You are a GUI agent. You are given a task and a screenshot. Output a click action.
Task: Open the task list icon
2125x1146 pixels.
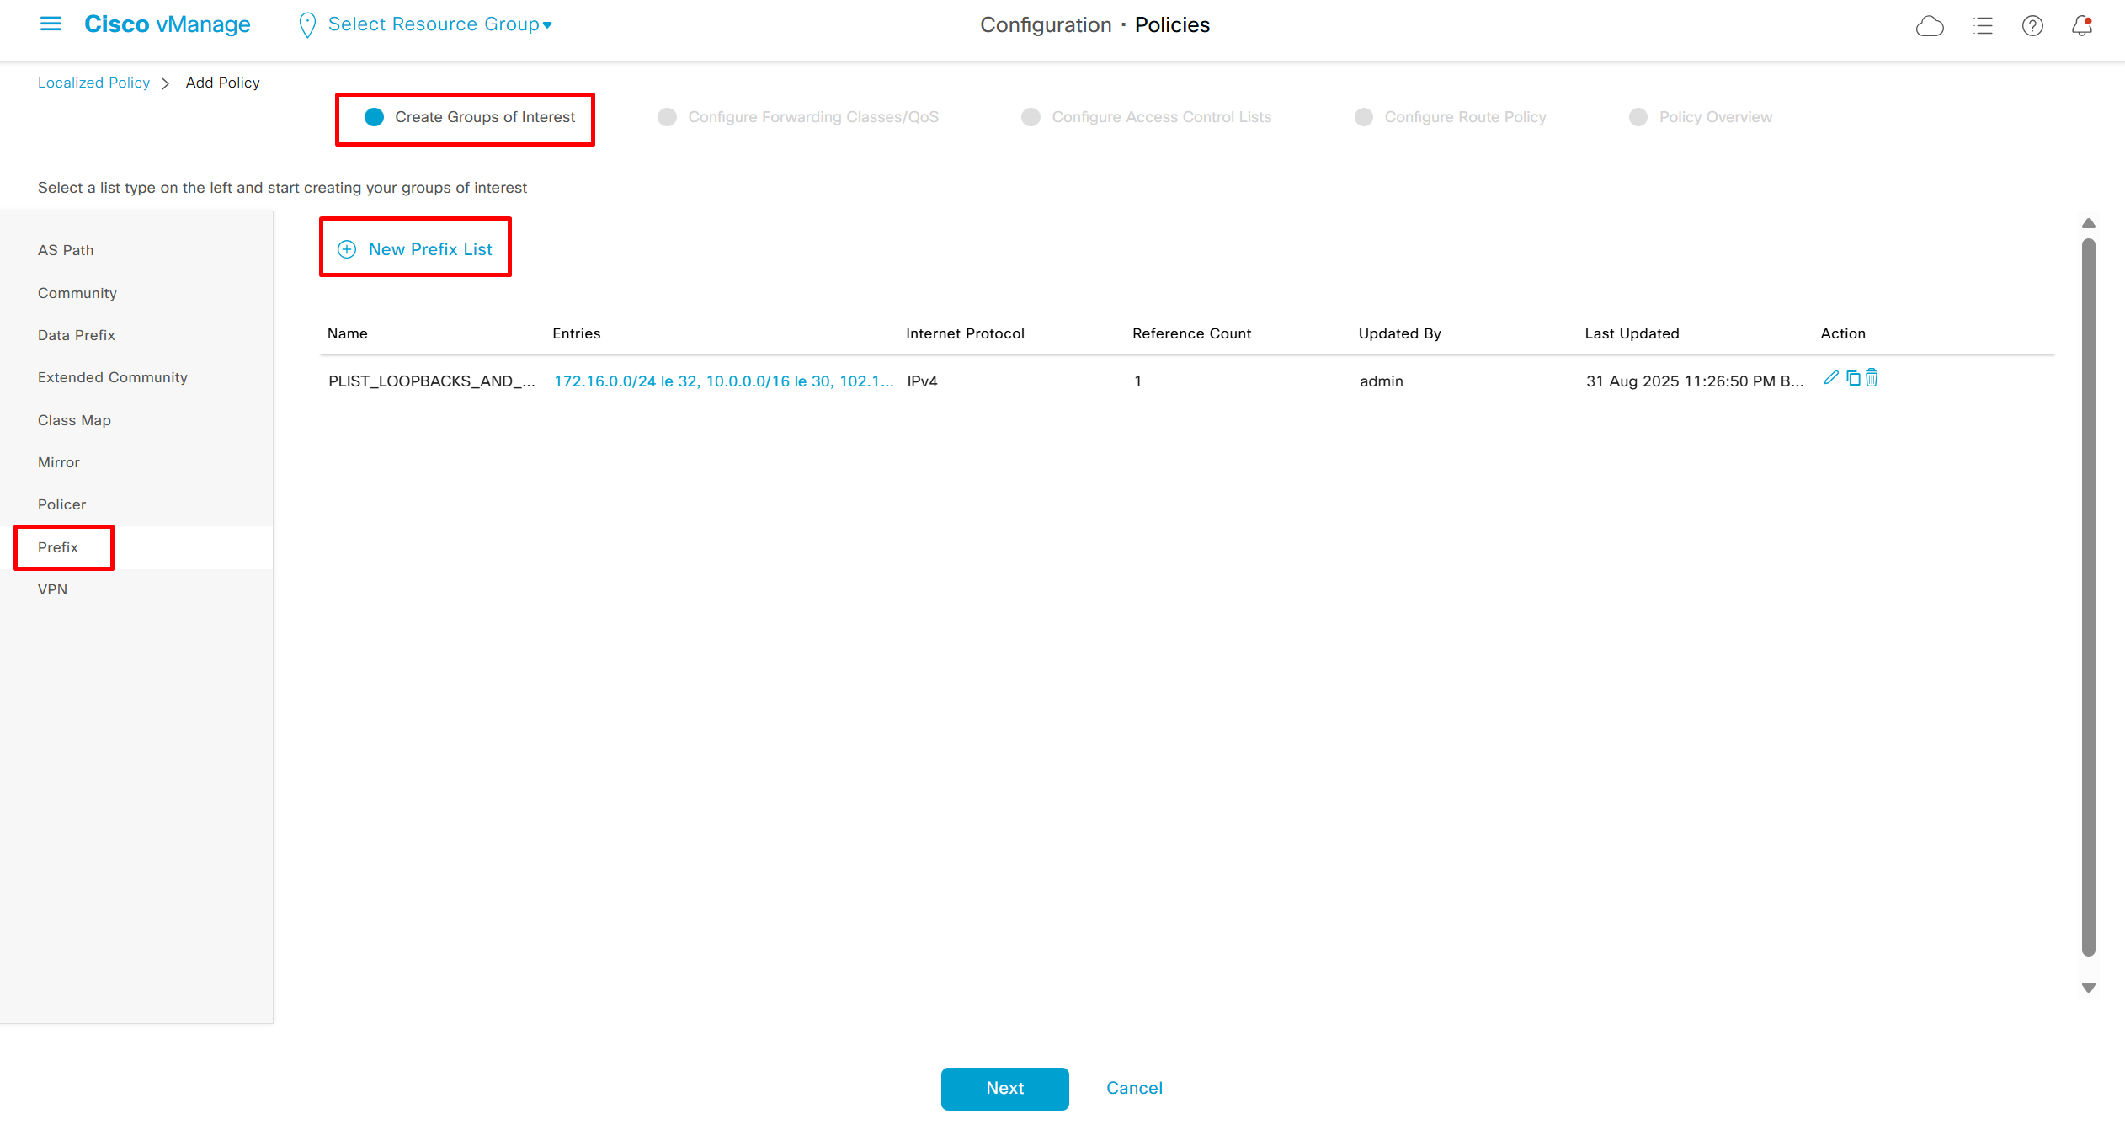point(1983,26)
